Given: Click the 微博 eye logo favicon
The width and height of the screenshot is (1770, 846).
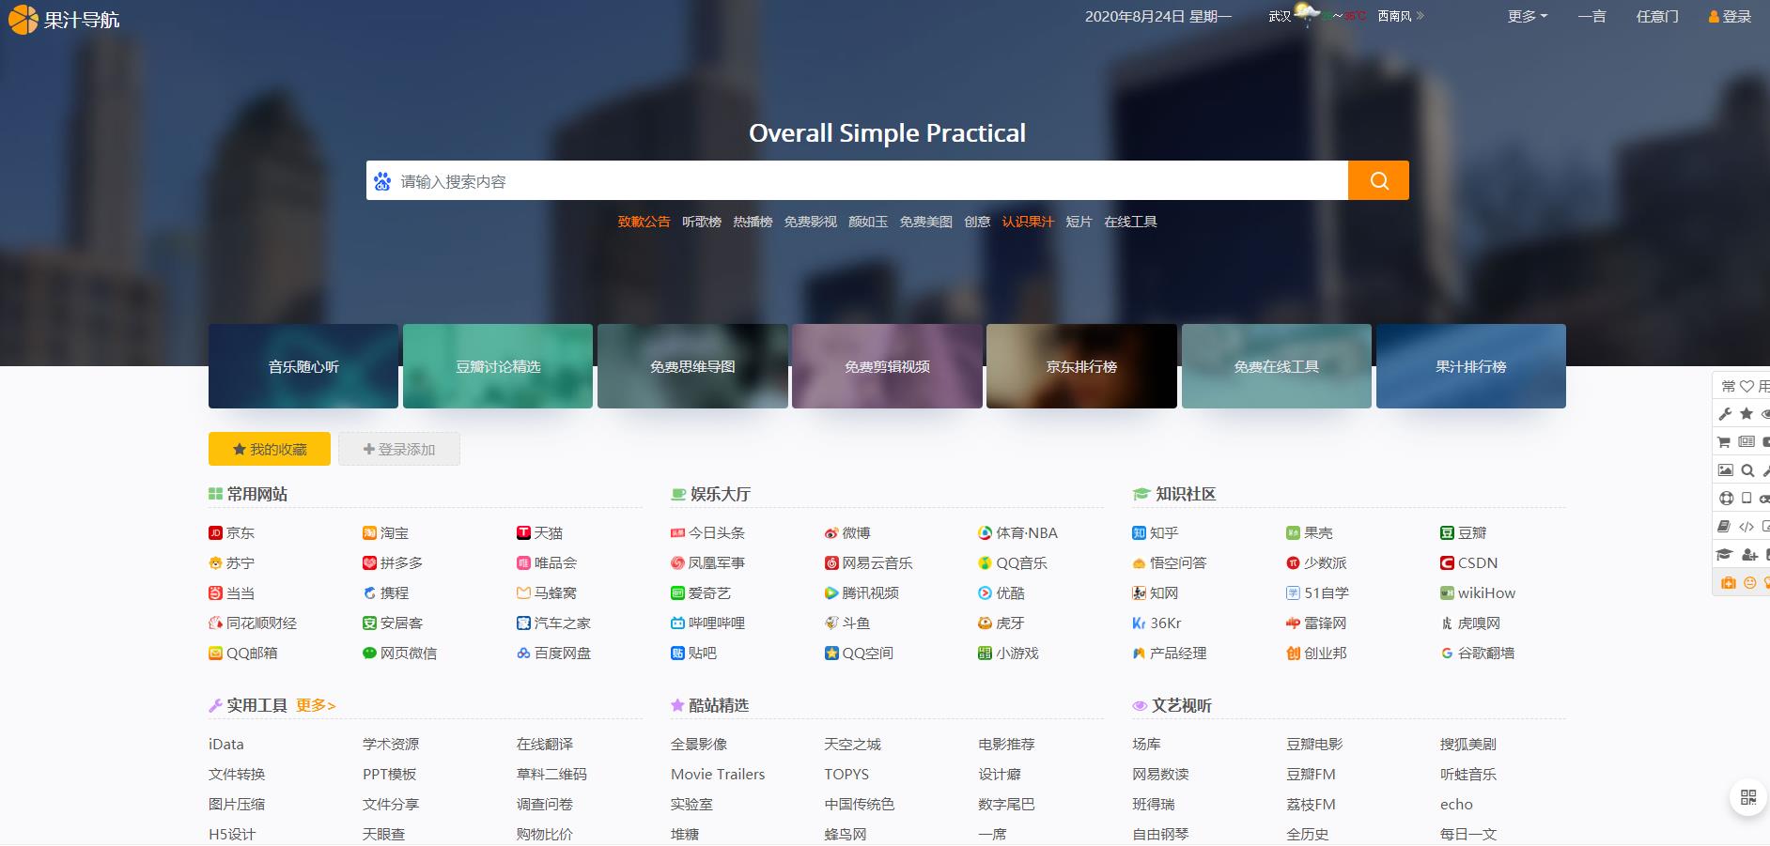Looking at the screenshot, I should click(x=831, y=532).
